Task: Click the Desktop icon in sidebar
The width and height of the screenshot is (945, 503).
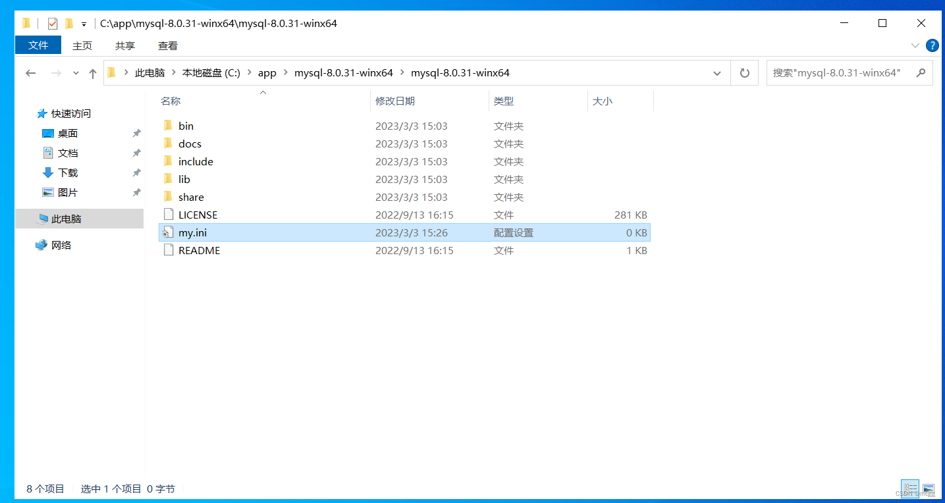Action: (47, 133)
